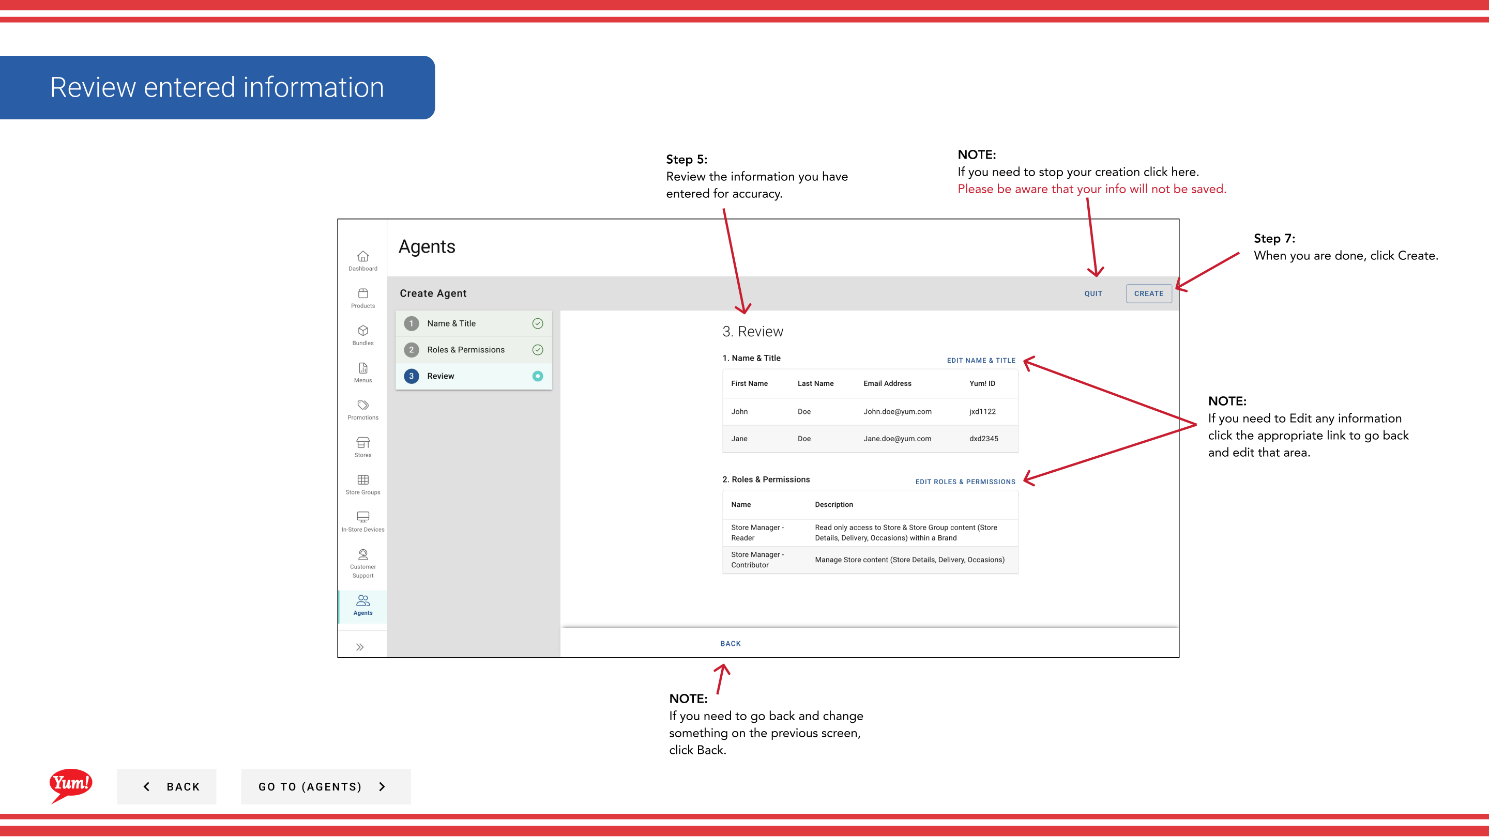Open the Menus document icon
Viewport: 1489px width, 837px height.
point(363,368)
